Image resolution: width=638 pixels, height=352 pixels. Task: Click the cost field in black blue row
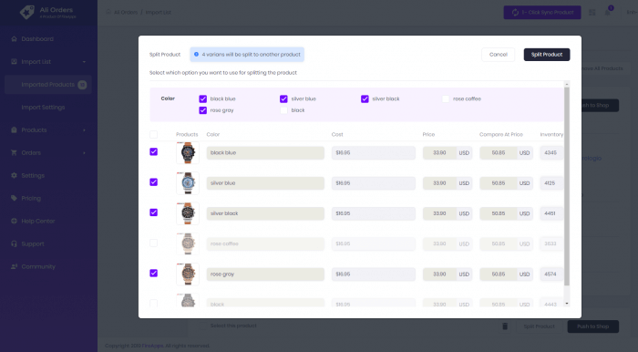click(x=373, y=152)
